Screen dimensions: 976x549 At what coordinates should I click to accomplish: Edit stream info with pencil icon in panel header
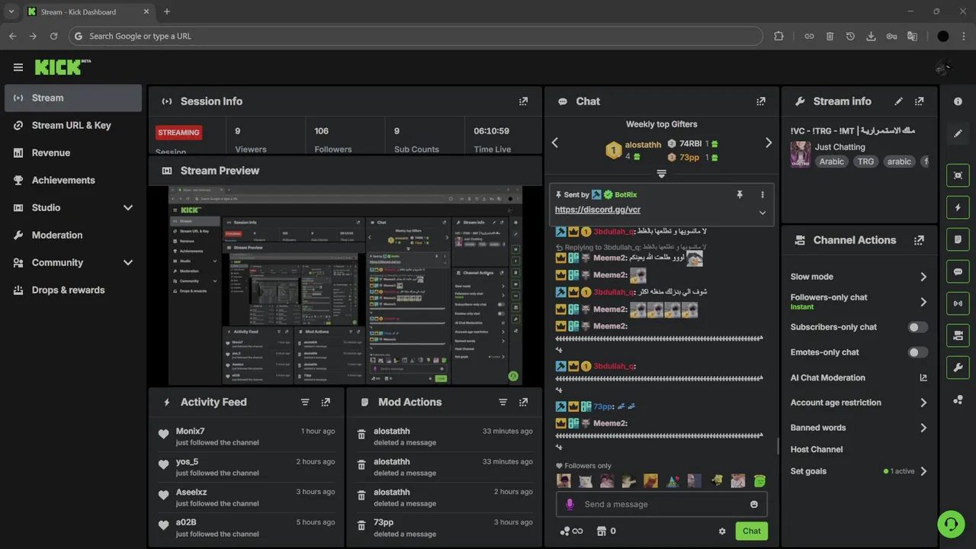[x=898, y=101]
